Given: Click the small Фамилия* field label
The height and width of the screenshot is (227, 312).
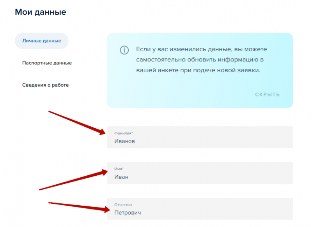Looking at the screenshot, I should (123, 133).
